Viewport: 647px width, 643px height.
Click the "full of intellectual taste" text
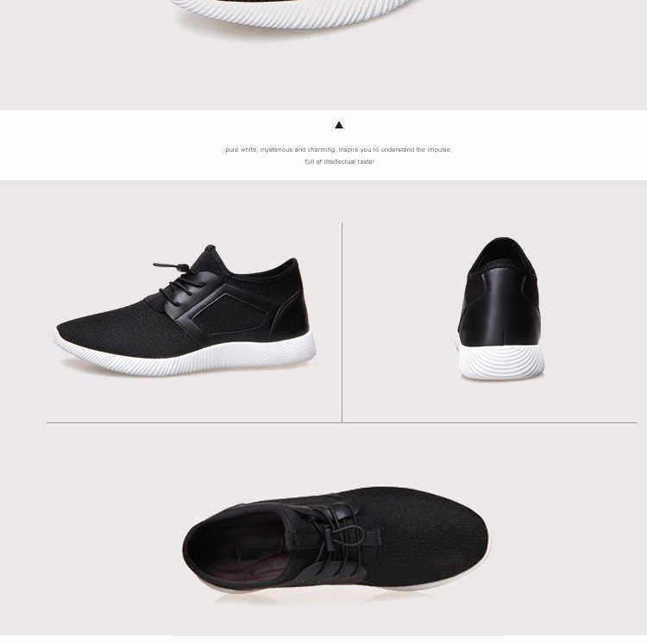pos(339,161)
